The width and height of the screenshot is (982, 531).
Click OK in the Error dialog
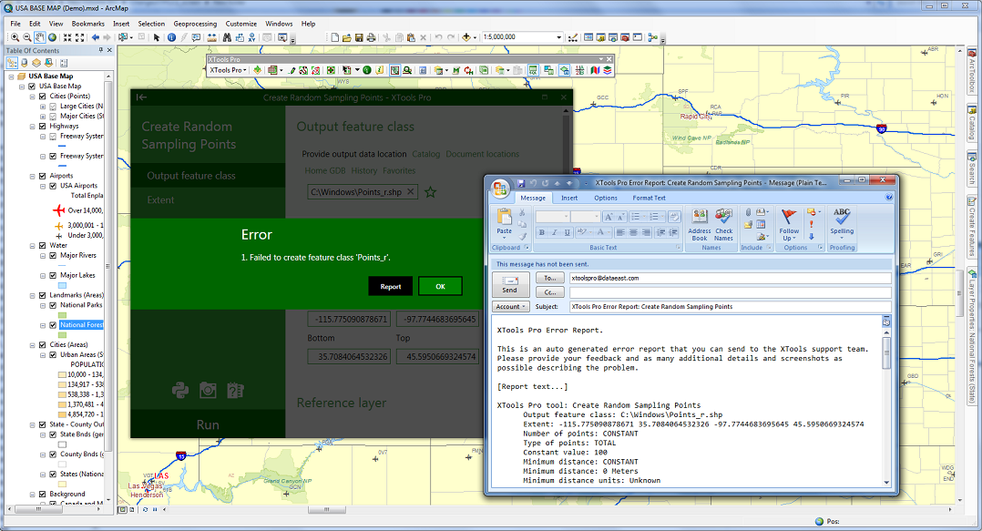point(440,286)
